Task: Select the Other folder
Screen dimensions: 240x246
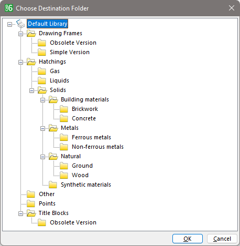Action: coord(47,194)
